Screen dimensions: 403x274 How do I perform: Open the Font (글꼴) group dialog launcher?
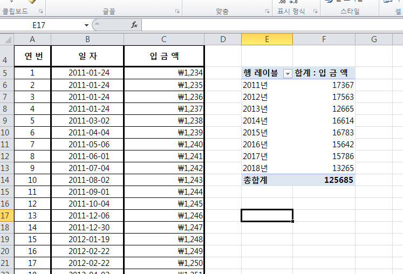(177, 11)
